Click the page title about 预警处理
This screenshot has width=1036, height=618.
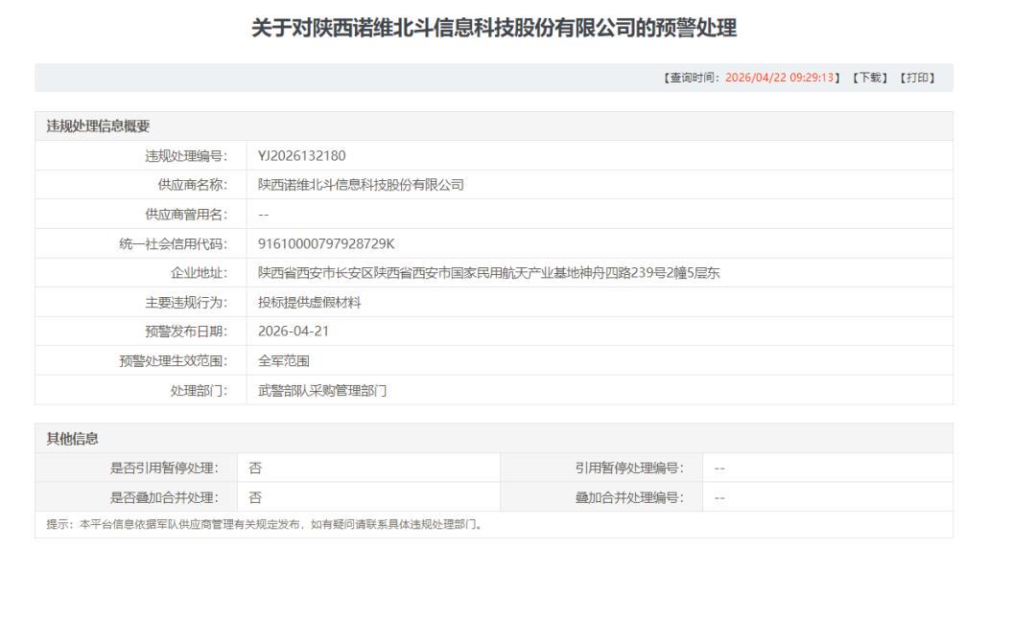click(493, 29)
